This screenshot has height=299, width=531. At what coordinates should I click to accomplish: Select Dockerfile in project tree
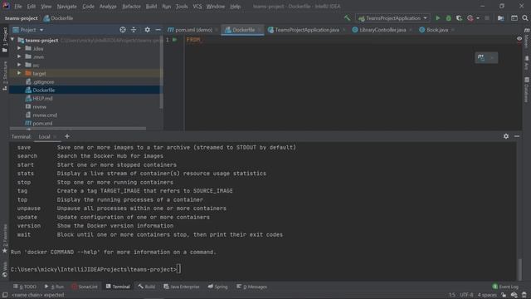pyautogui.click(x=85, y=90)
